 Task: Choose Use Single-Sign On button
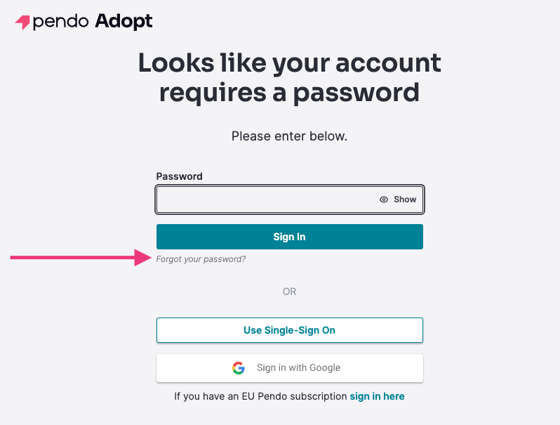290,330
